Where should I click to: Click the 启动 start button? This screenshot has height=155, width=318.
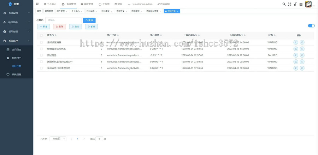pos(76,26)
